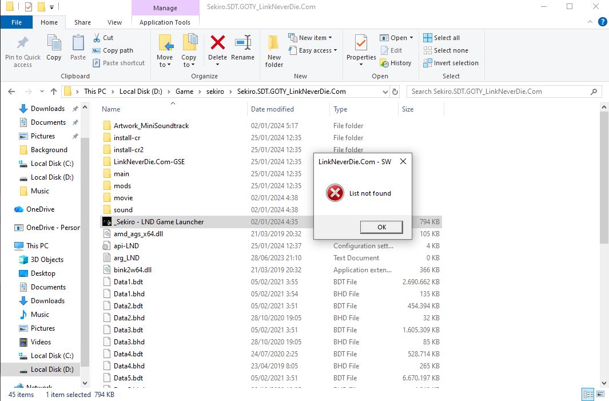
Task: Open the Quick Access Toolbar customize arrow
Action: click(x=51, y=7)
